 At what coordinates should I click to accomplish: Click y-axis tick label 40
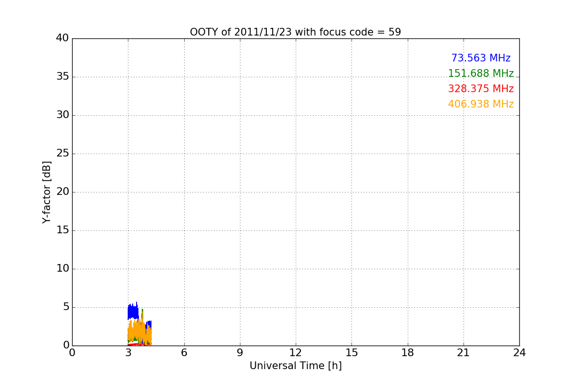[63, 38]
